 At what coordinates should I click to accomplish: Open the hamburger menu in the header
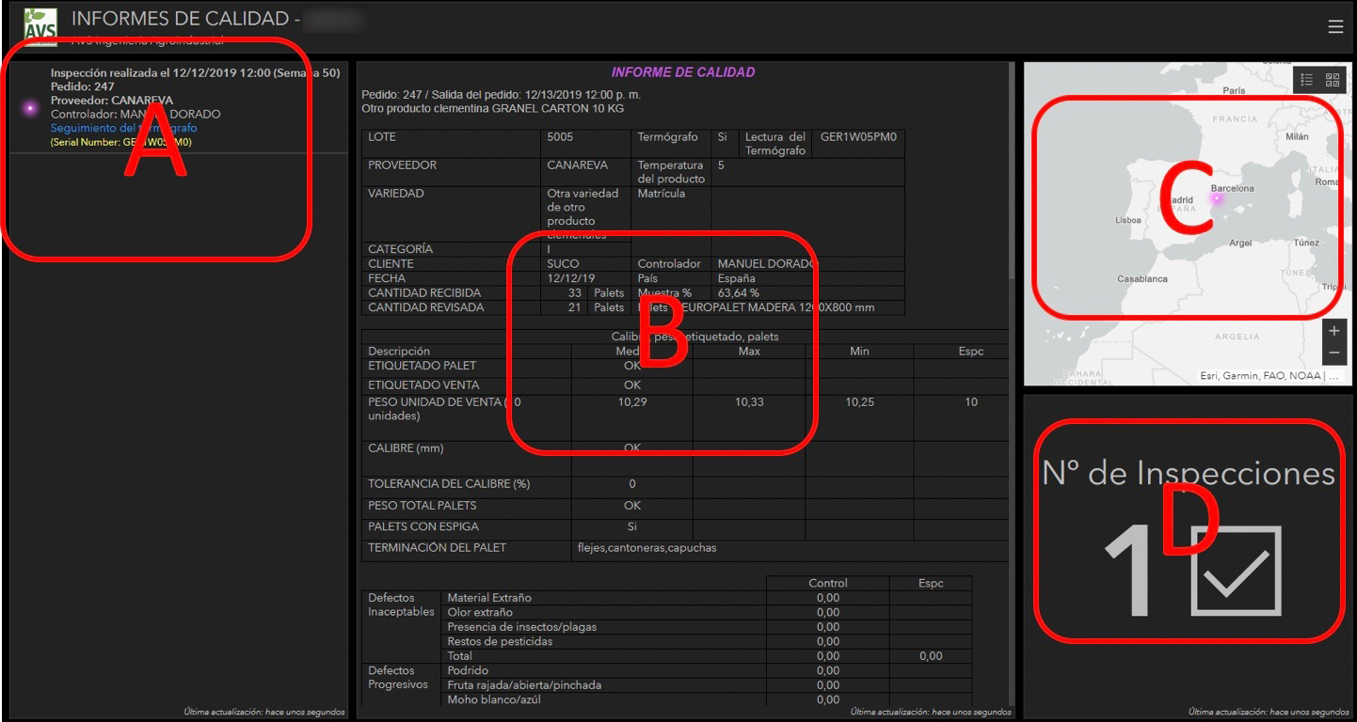(x=1334, y=27)
